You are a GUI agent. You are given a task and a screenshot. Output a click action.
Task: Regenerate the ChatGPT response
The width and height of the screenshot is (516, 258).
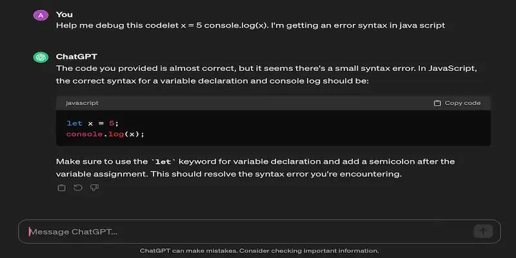tap(78, 188)
